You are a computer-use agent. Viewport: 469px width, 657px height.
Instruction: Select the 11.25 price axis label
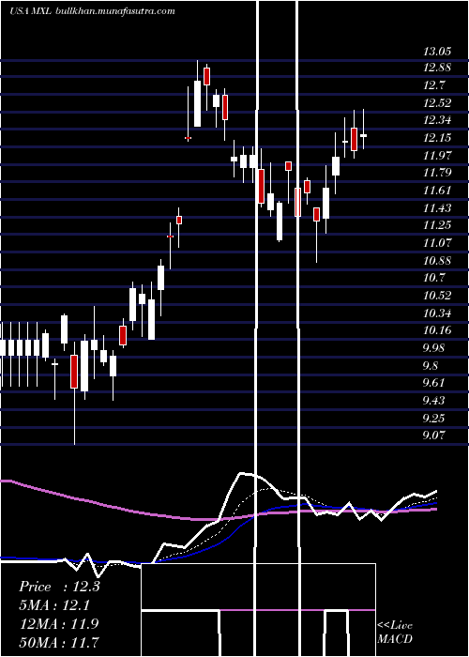coord(437,225)
